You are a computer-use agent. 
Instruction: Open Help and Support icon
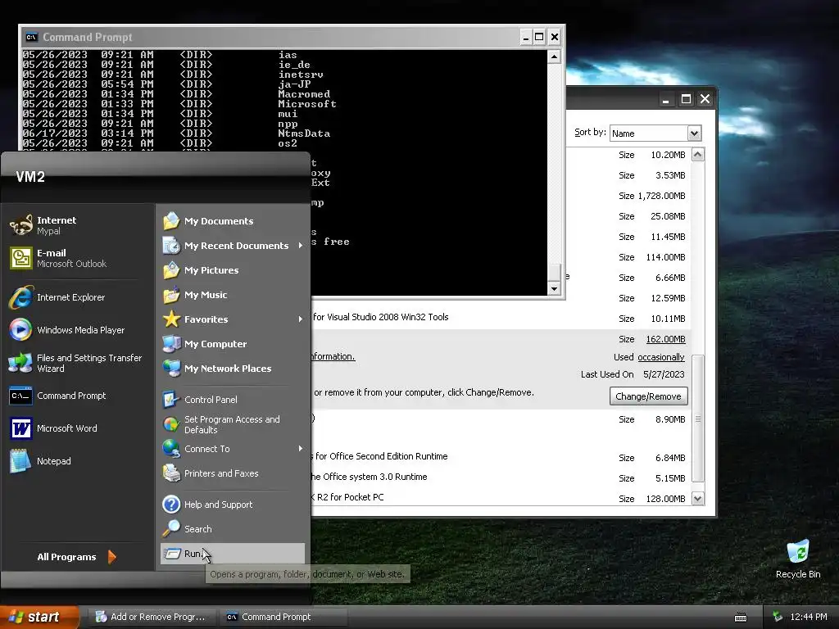coord(171,505)
